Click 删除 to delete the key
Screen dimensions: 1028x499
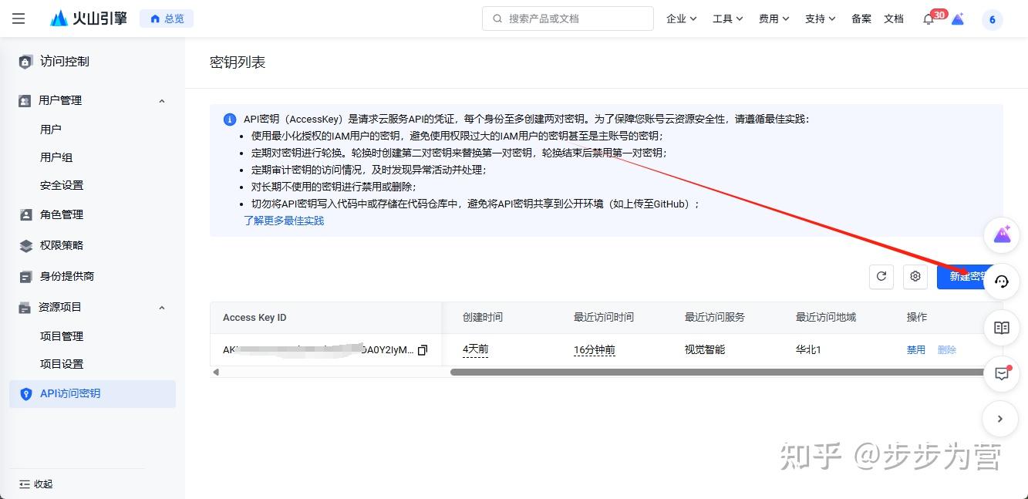[947, 350]
